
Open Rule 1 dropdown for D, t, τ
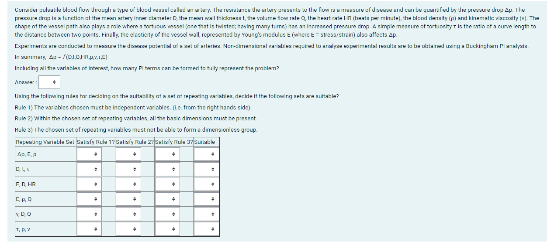tap(90, 169)
